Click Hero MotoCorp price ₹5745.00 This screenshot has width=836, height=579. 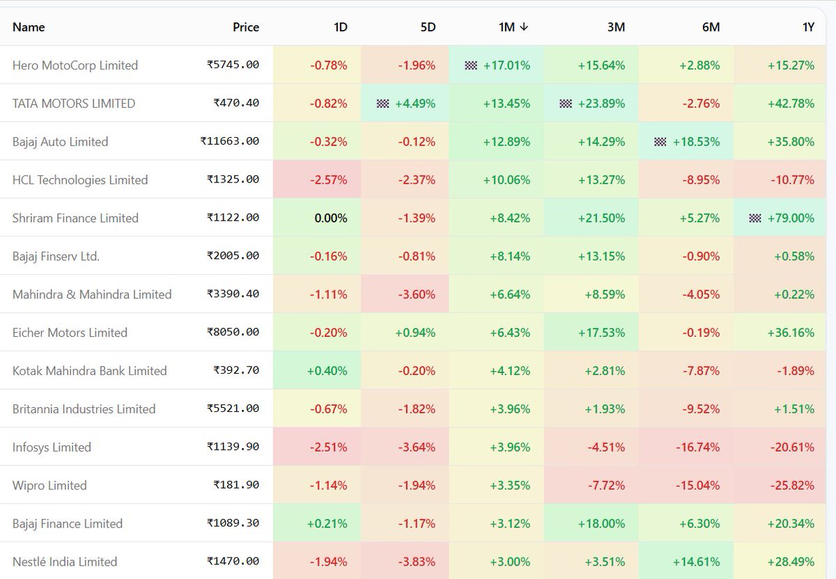click(x=233, y=65)
